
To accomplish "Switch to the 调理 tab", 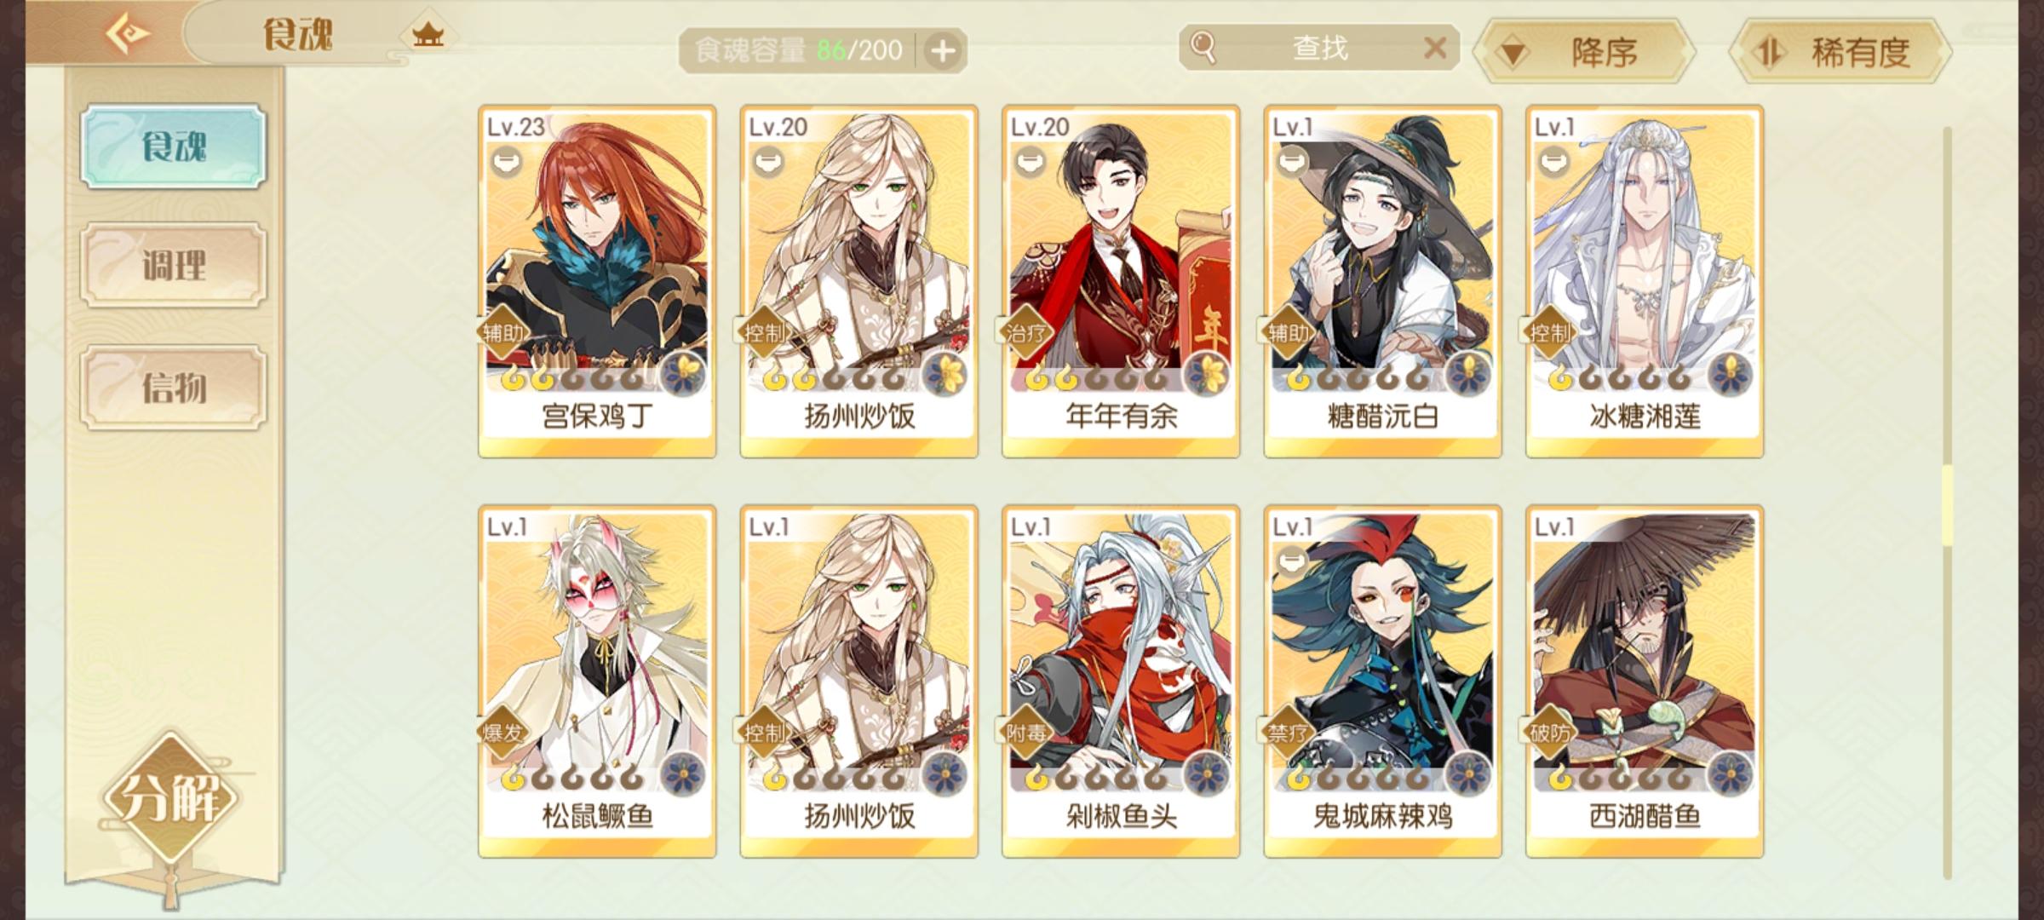I will [174, 265].
